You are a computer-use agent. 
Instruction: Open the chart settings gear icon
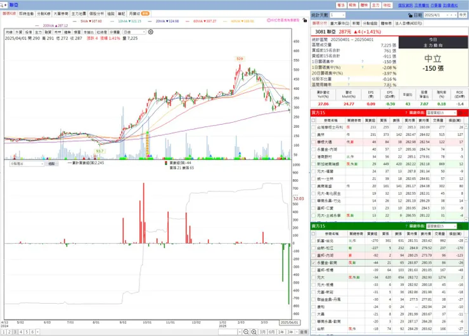click(151, 32)
